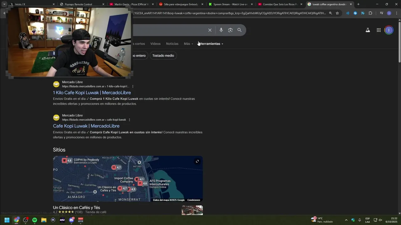Switch to Martin Garrix Pizza tab
Screen dimensions: 401x225
pyautogui.click(x=131, y=4)
